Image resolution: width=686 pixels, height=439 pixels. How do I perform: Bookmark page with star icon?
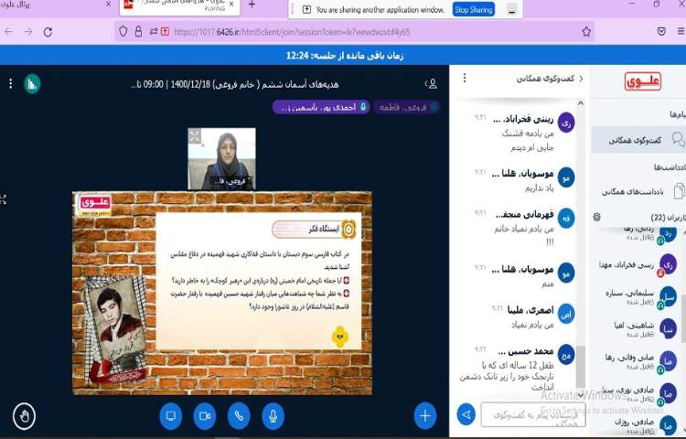click(x=586, y=31)
